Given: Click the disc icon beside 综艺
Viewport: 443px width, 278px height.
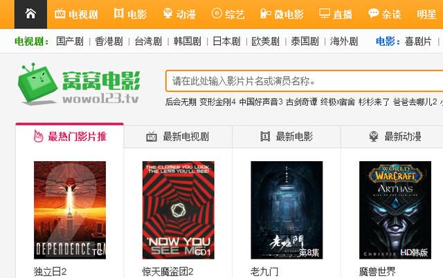Looking at the screenshot, I should 217,13.
